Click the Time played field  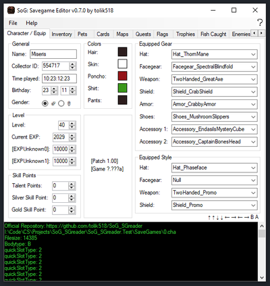pos(59,78)
